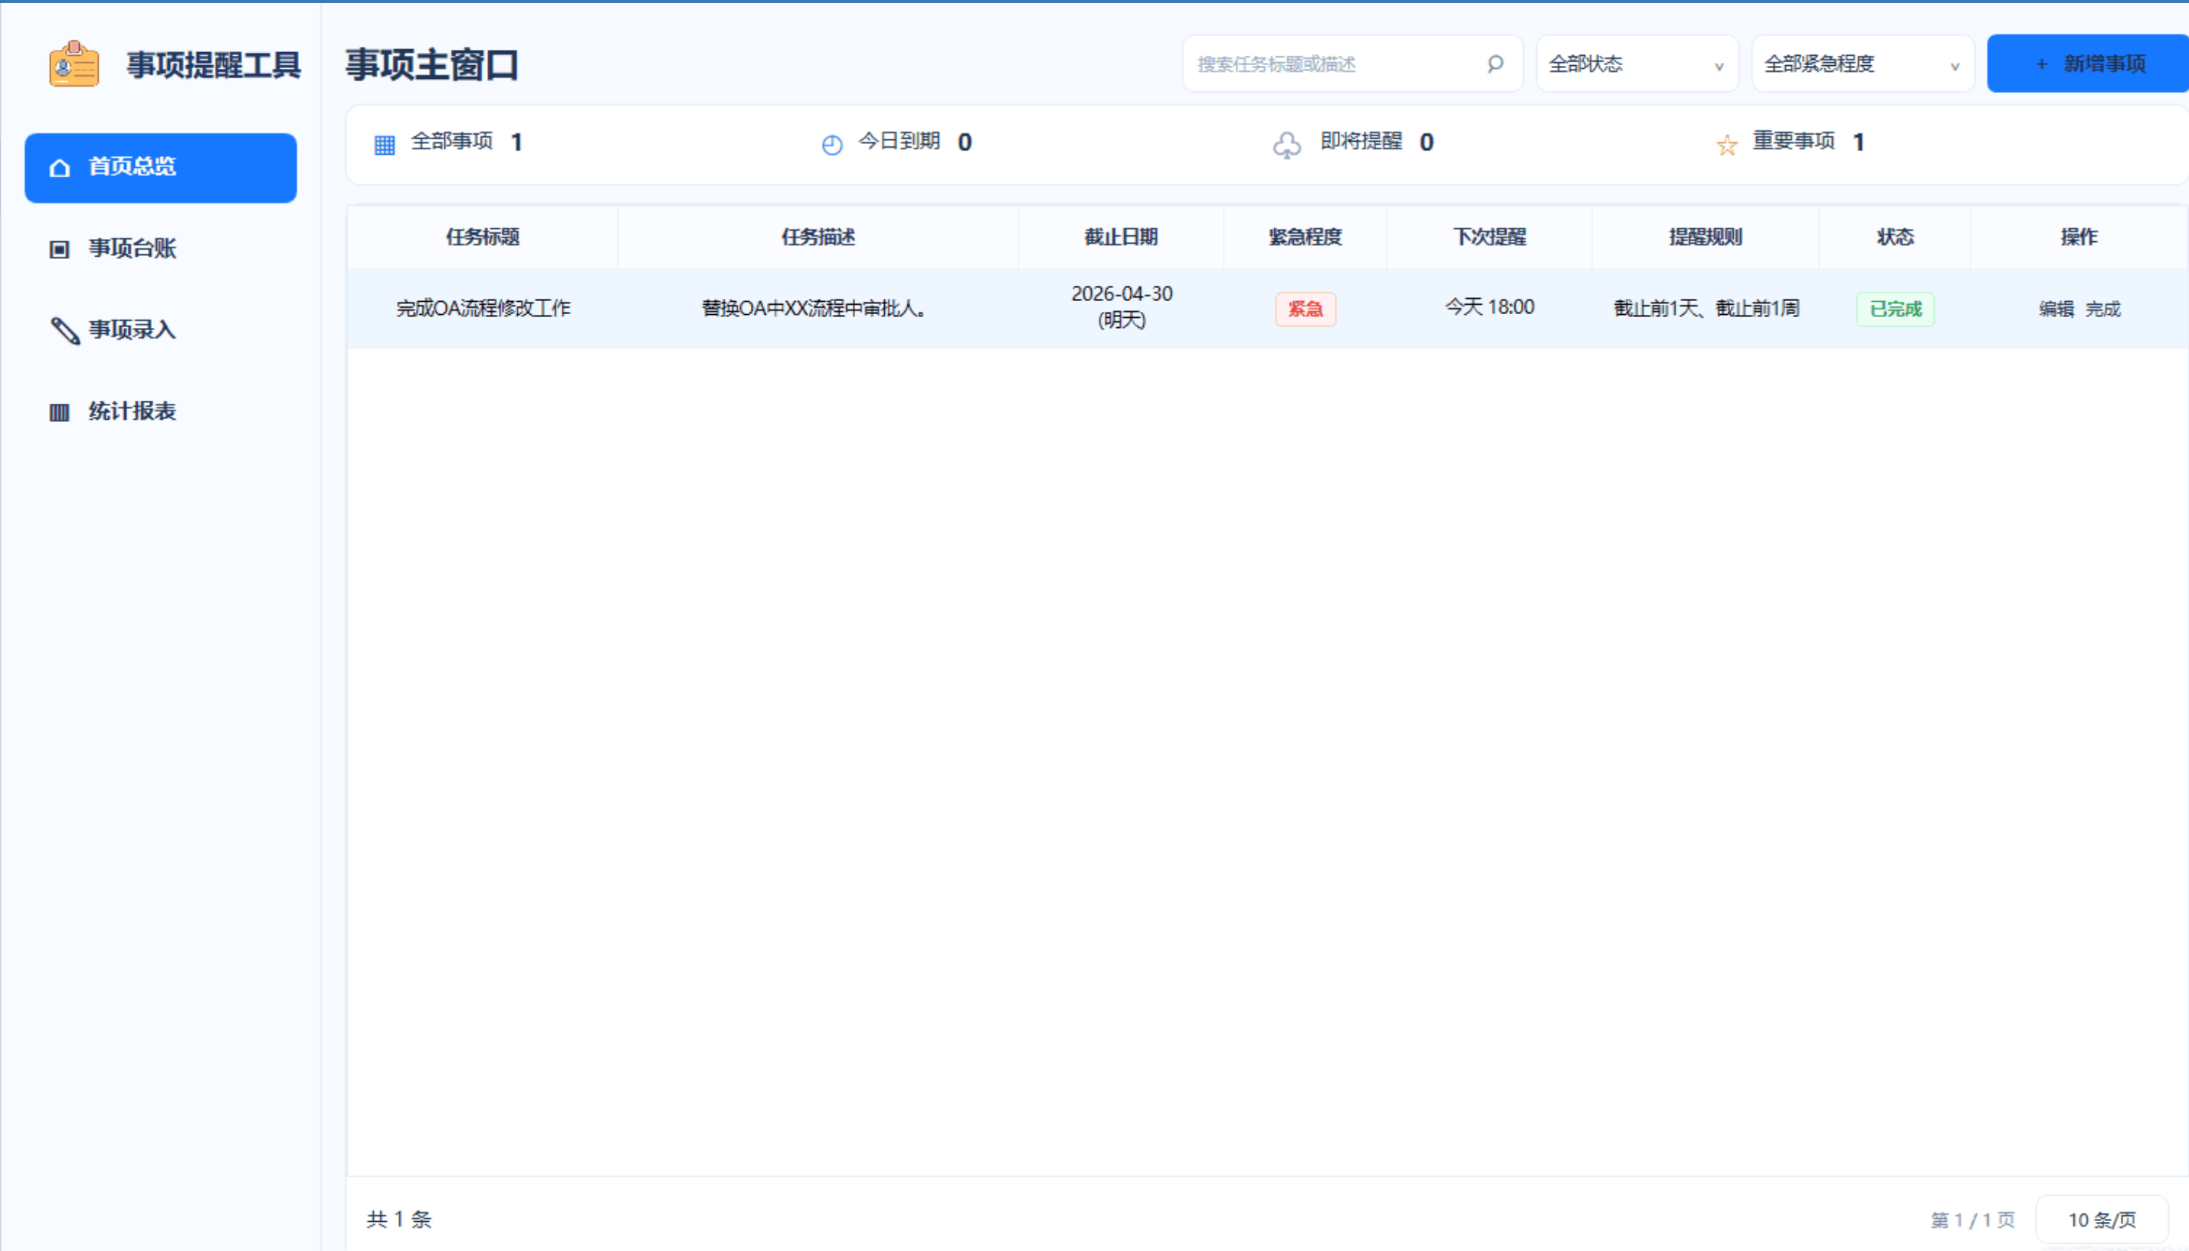Click the 下次提醒 column header
2189x1251 pixels.
tap(1489, 237)
